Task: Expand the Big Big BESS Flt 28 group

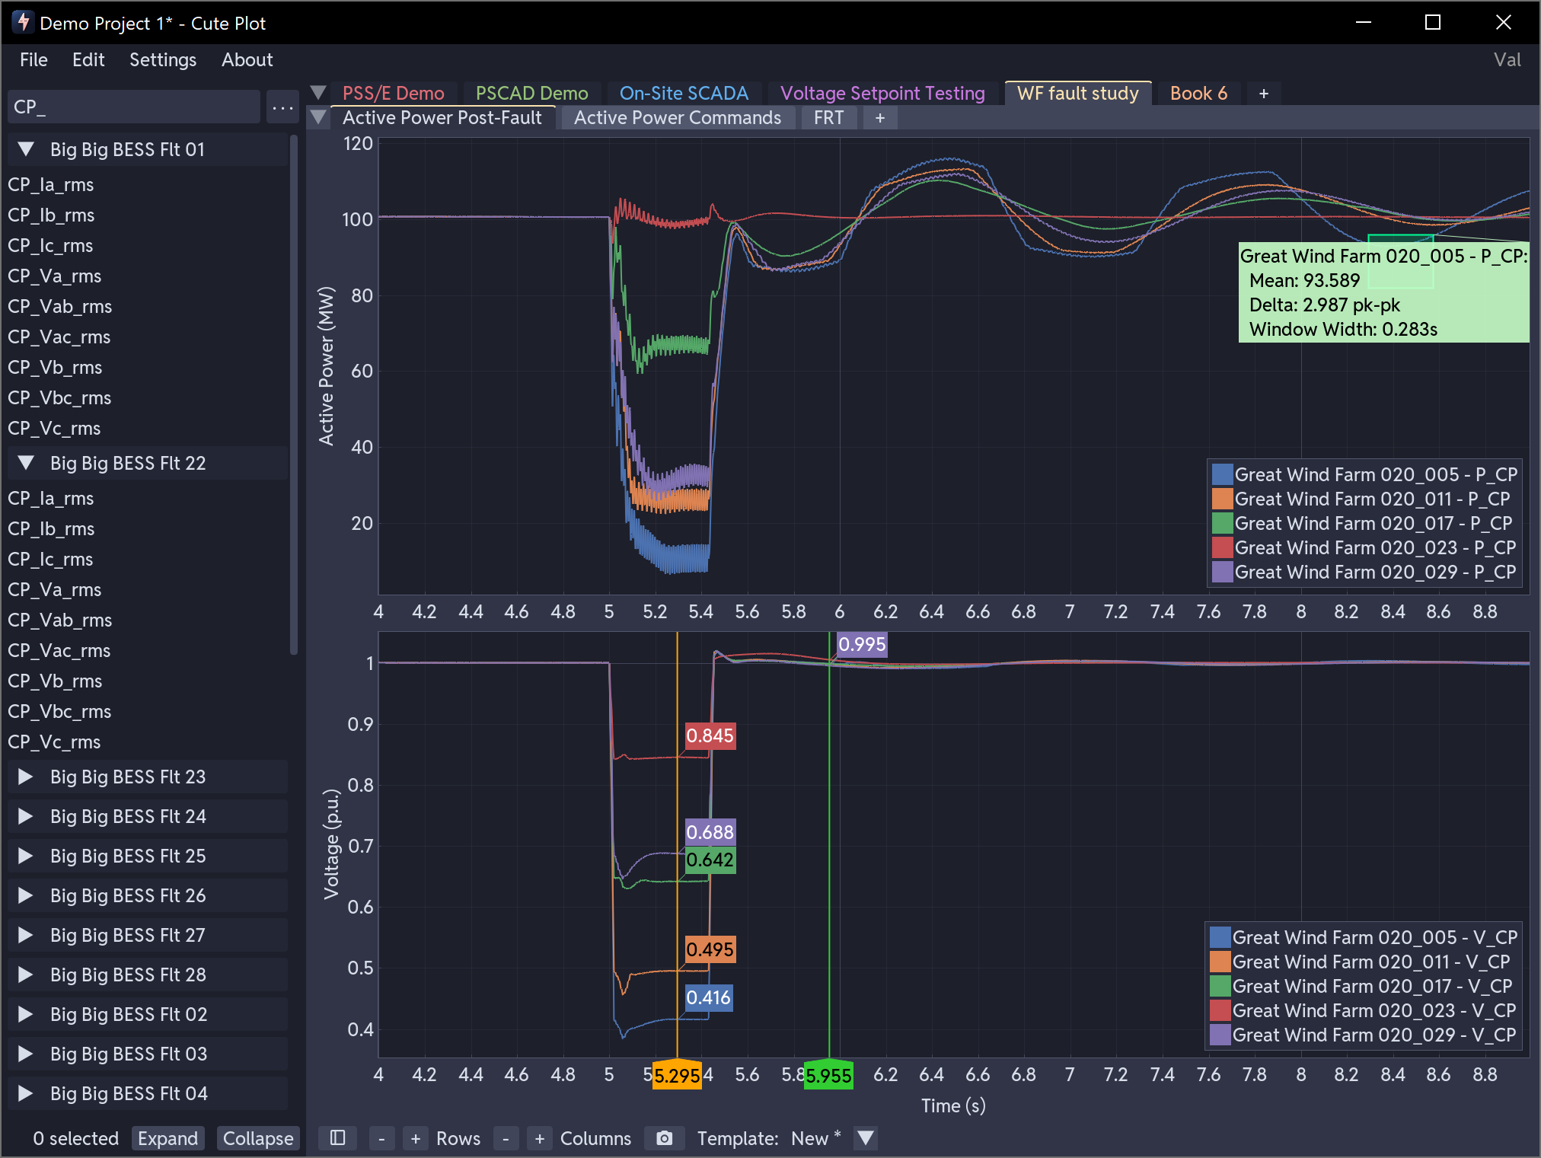Action: point(26,975)
